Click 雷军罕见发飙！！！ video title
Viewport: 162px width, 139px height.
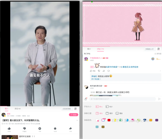(27, 136)
